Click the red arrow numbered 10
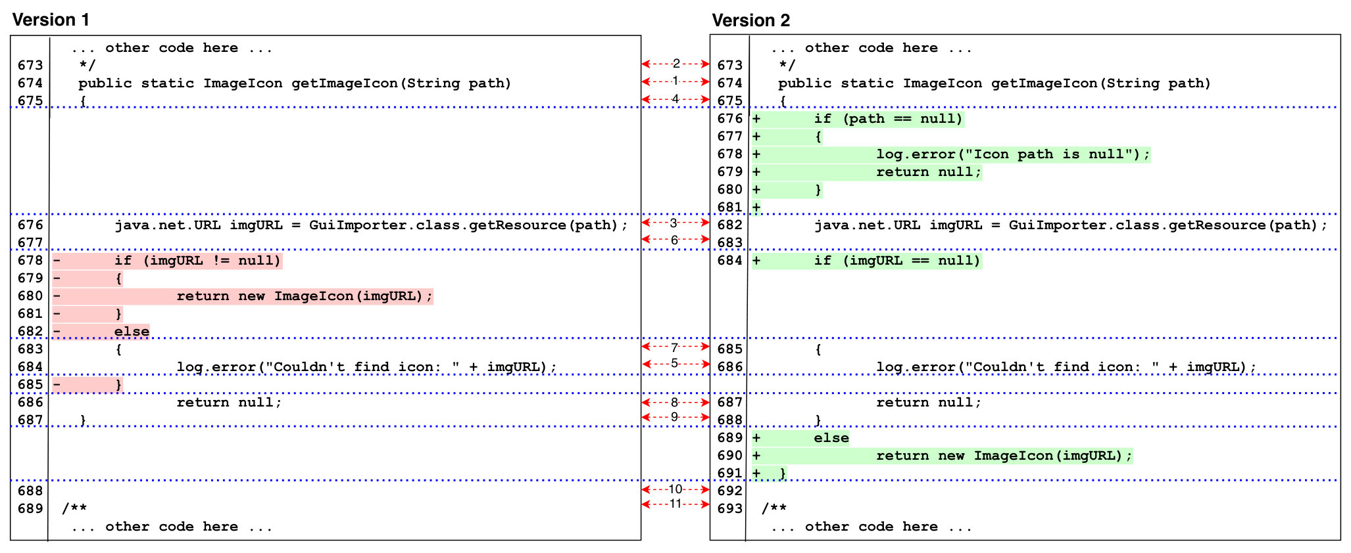 click(x=675, y=489)
